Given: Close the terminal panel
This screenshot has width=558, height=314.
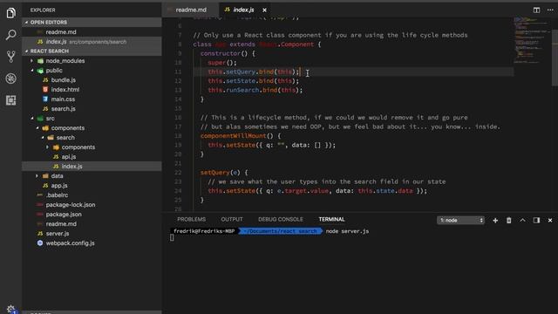Looking at the screenshot, I should 550,221.
